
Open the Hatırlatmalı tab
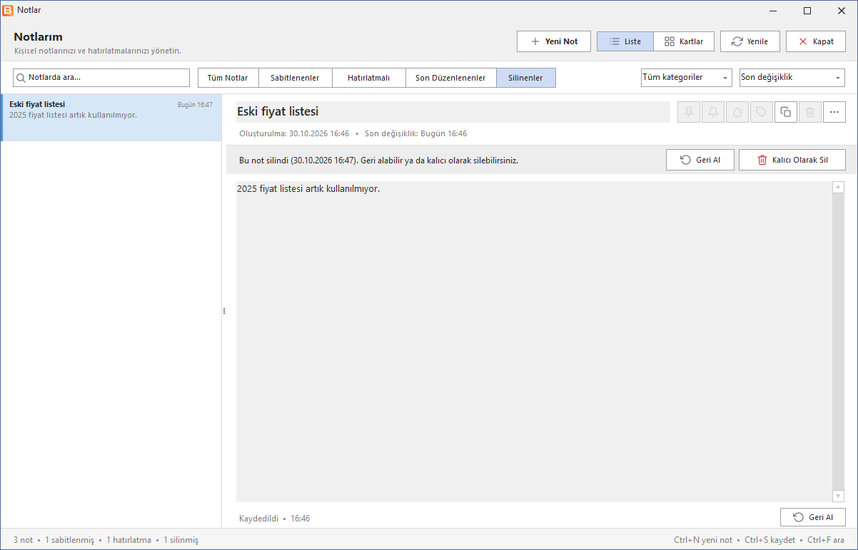[368, 78]
